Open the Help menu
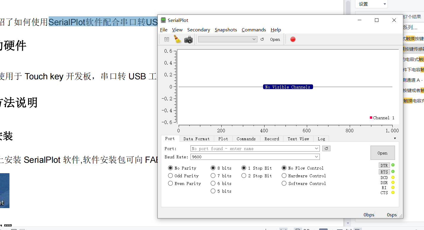Screen dimensions: 424x230 (x=276, y=30)
